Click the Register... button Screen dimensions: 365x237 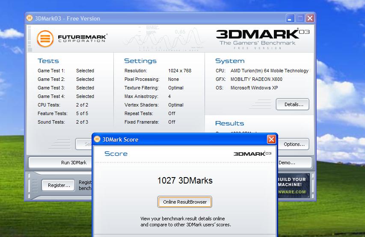59,185
